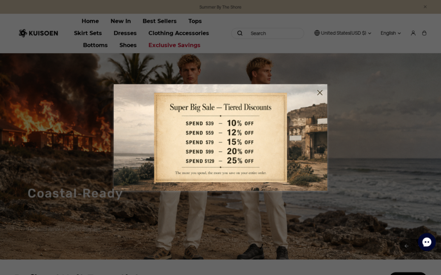Open the live chat bubble

click(427, 242)
